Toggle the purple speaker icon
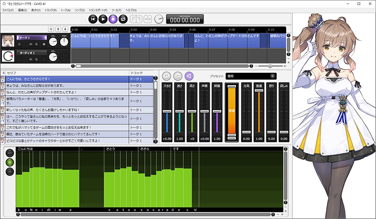Screen dimensions: 376x219 click(x=189, y=76)
